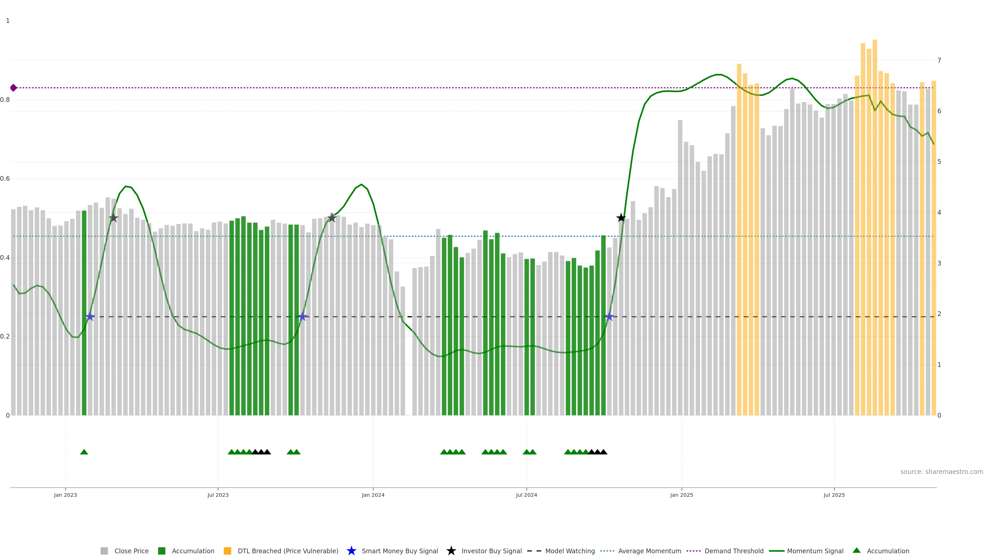Toggle Average Momentum dotted line legend entry

tap(649, 551)
